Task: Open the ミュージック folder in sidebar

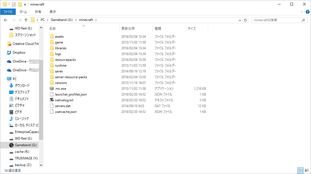Action: (x=19, y=118)
